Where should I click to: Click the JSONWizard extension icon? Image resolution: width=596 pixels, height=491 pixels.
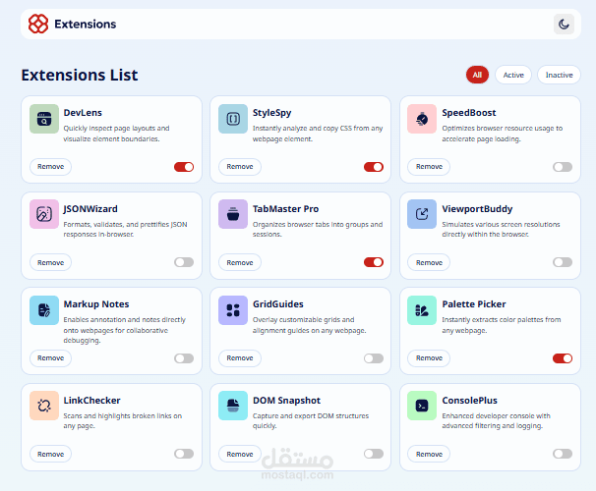[44, 214]
